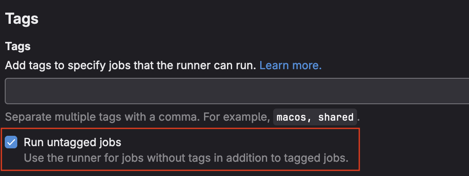
Task: Click the word "more." in the link
Action: [x=307, y=66]
